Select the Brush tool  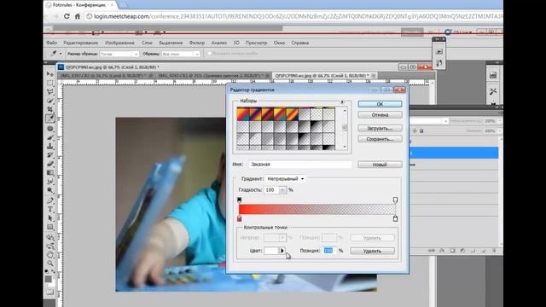click(x=50, y=138)
